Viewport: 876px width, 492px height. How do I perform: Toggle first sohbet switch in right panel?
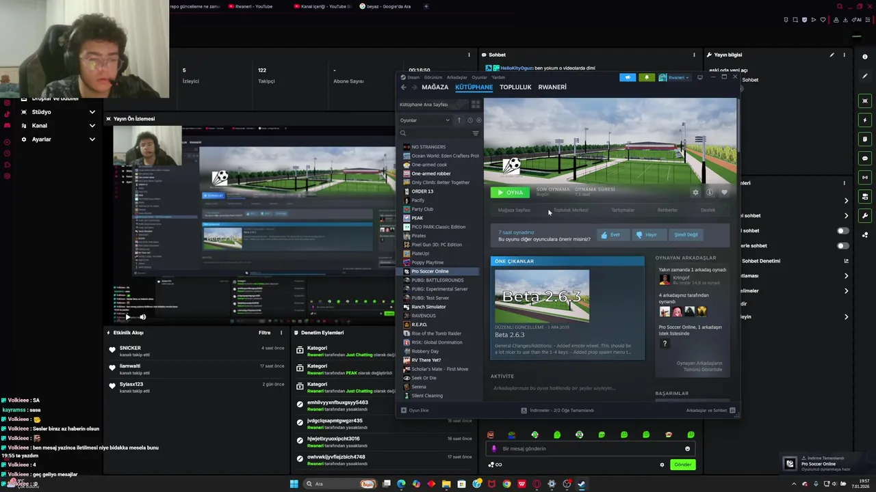tap(843, 231)
